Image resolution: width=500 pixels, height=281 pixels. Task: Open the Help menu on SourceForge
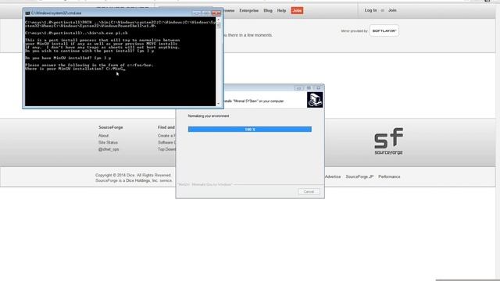(281, 10)
